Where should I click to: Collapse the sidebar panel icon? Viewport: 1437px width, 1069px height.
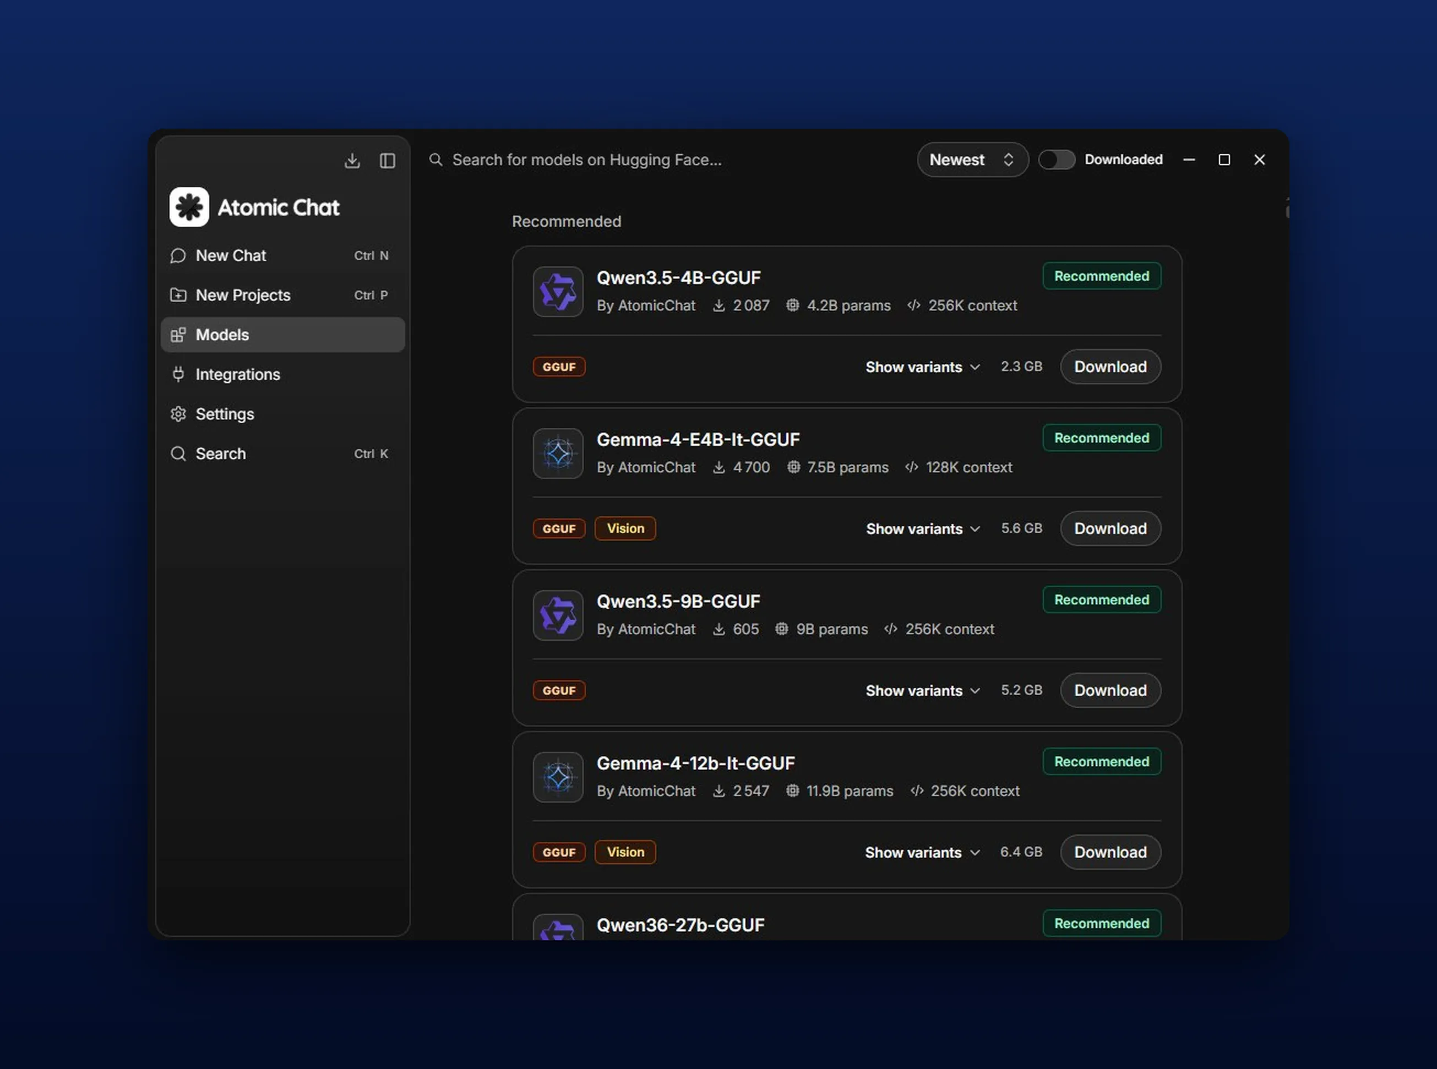point(387,161)
